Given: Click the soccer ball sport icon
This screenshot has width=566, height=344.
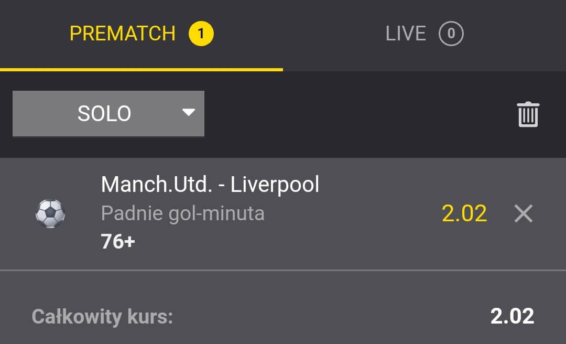Looking at the screenshot, I should tap(50, 213).
